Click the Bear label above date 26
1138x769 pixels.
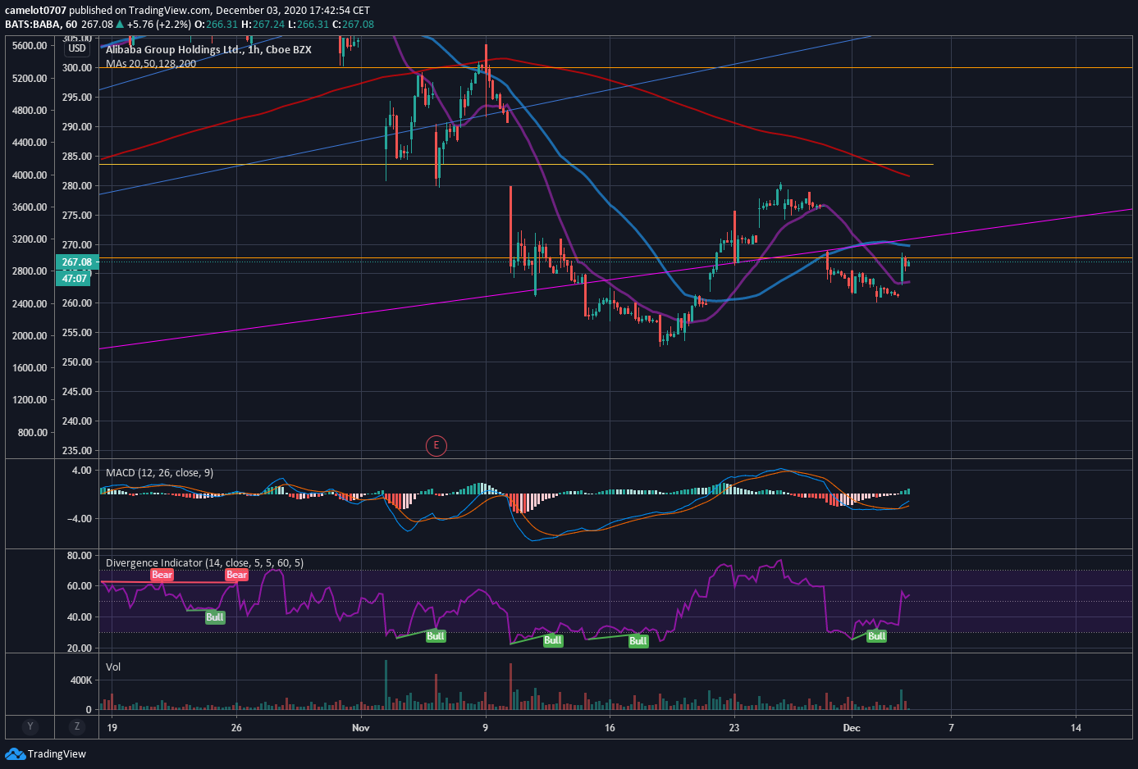click(237, 575)
